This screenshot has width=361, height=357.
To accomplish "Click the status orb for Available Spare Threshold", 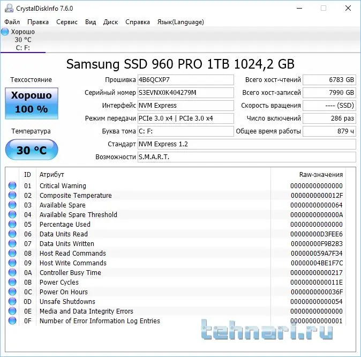I will (12, 214).
